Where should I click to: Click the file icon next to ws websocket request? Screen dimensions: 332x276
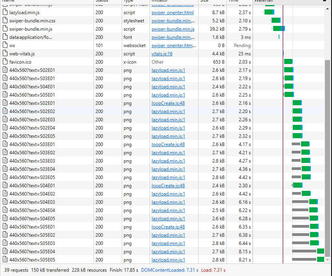tap(5, 45)
